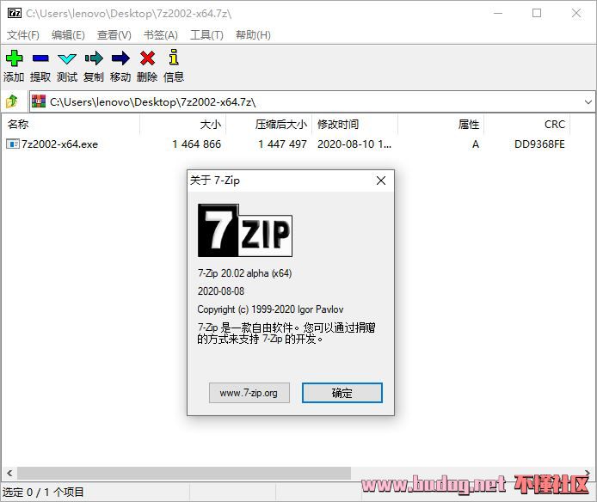The width and height of the screenshot is (597, 502).
Task: Go up one folder level icon
Action: [12, 101]
